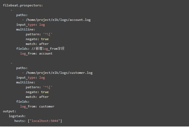This screenshot has width=189, height=127.
Task: Click the second paths key
Action: [22, 68]
